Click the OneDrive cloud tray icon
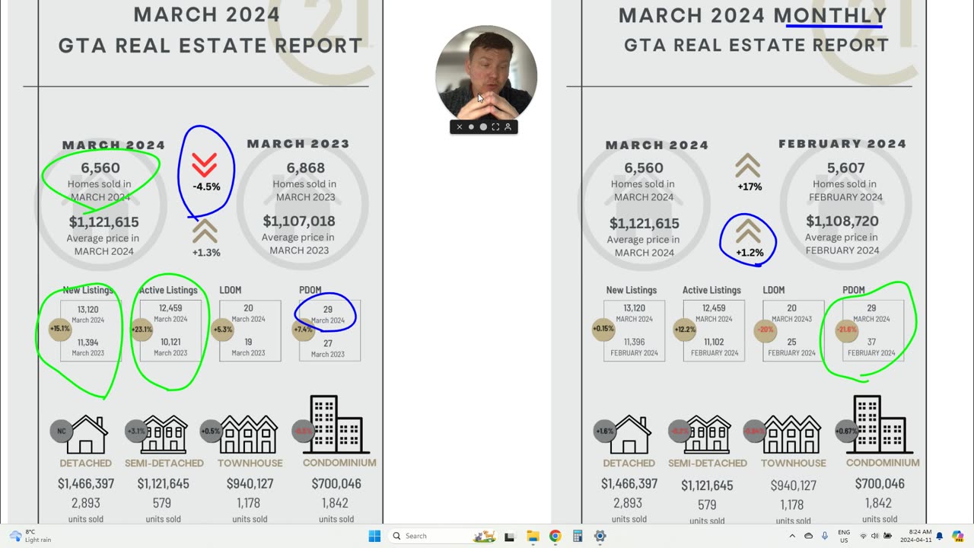This screenshot has height=548, width=974. point(808,536)
